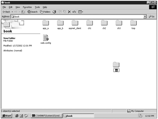Click the new folder's icon
The width and height of the screenshot is (158, 119).
[116, 65]
